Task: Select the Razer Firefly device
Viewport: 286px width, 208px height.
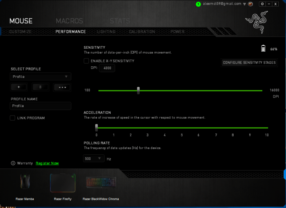Action: point(63,187)
